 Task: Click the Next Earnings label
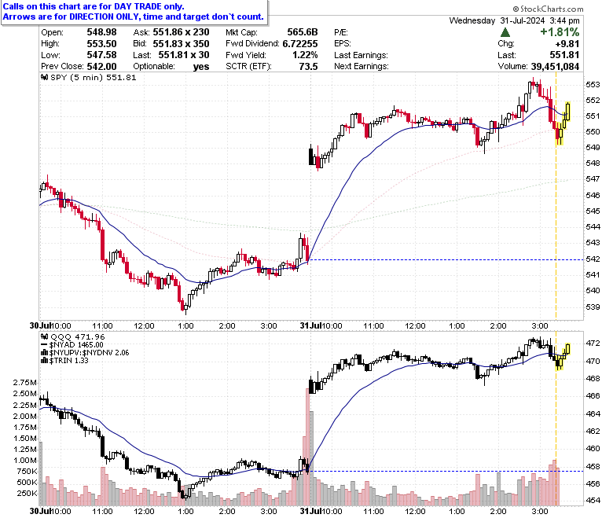point(362,67)
